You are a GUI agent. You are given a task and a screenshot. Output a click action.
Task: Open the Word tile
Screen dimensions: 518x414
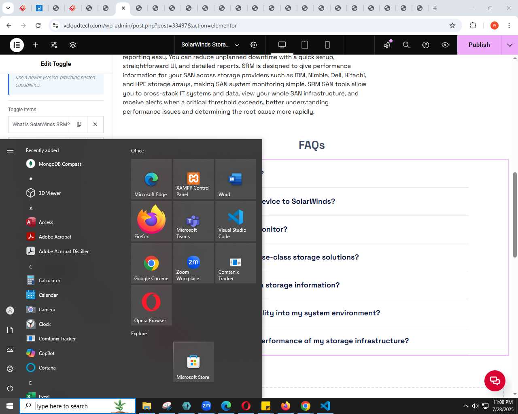[236, 179]
